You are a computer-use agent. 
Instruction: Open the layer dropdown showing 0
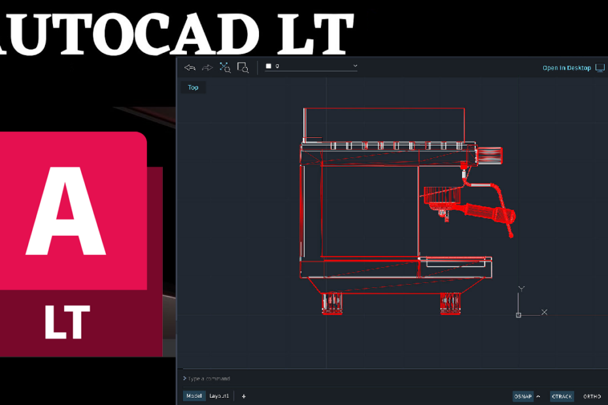[311, 66]
